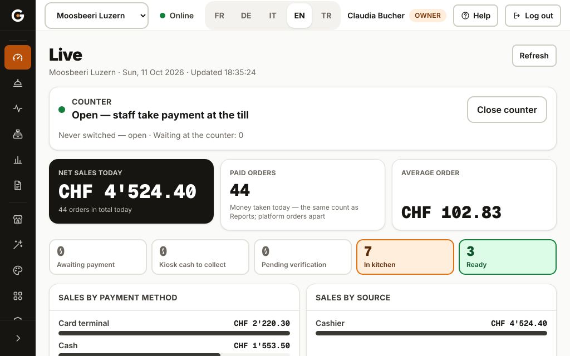Click the Refresh button
This screenshot has width=570, height=356.
(x=534, y=56)
